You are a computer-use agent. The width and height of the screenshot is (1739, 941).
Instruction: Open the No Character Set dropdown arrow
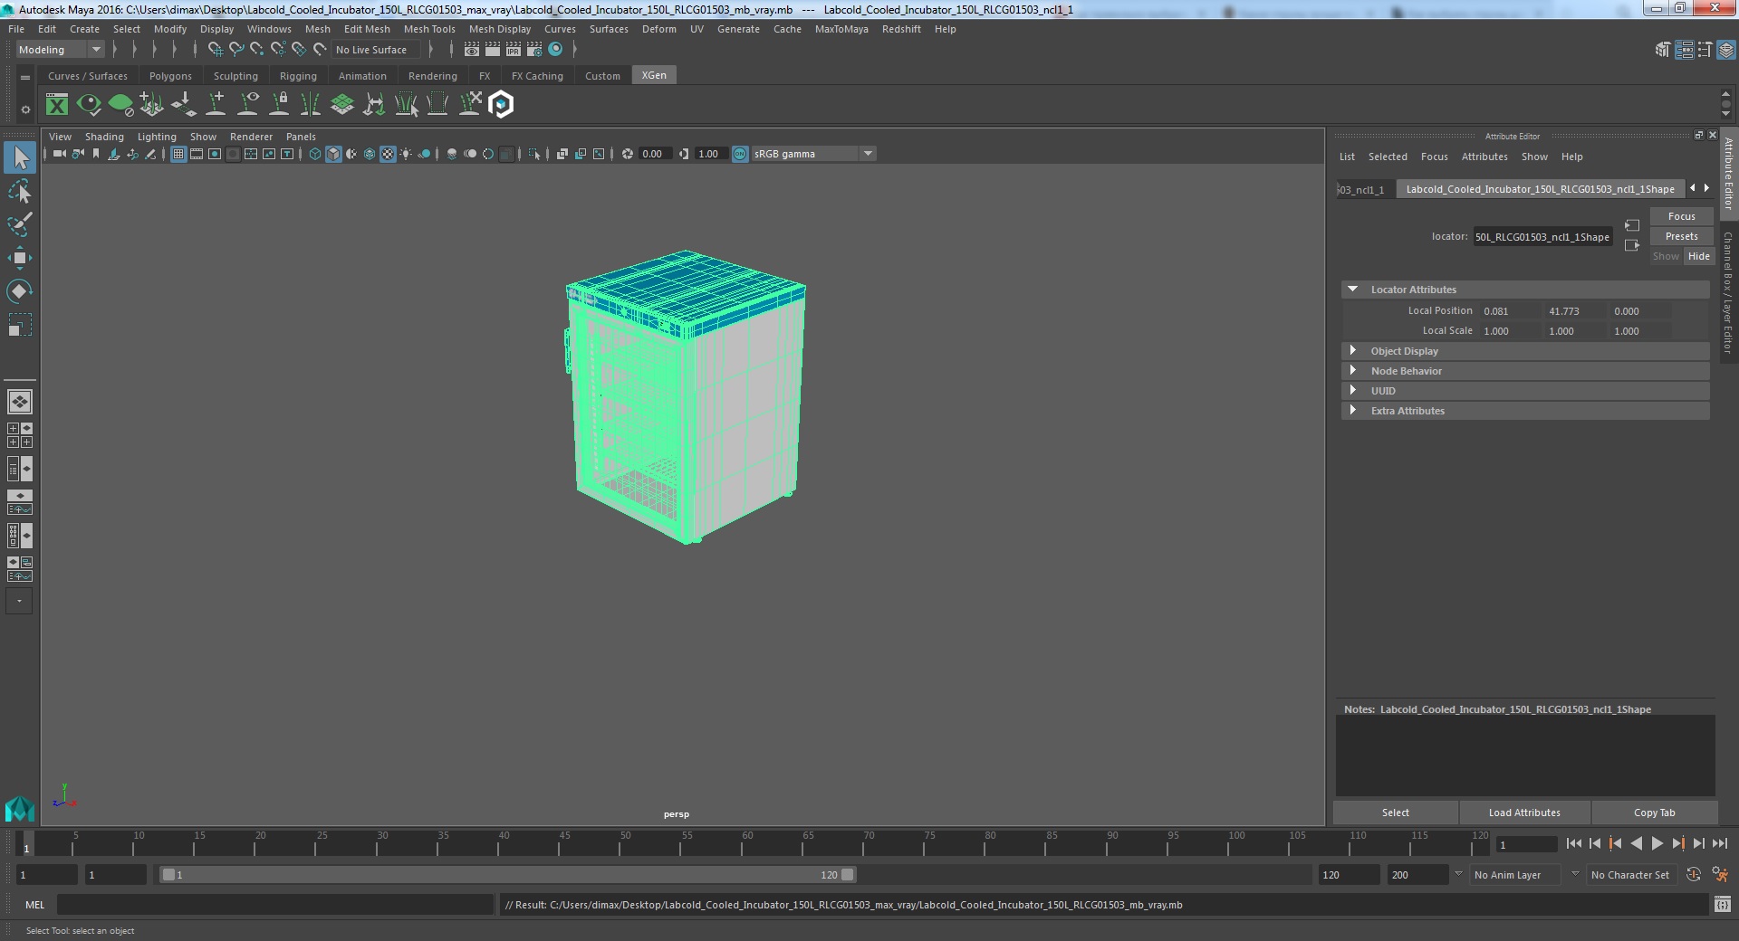(x=1575, y=874)
